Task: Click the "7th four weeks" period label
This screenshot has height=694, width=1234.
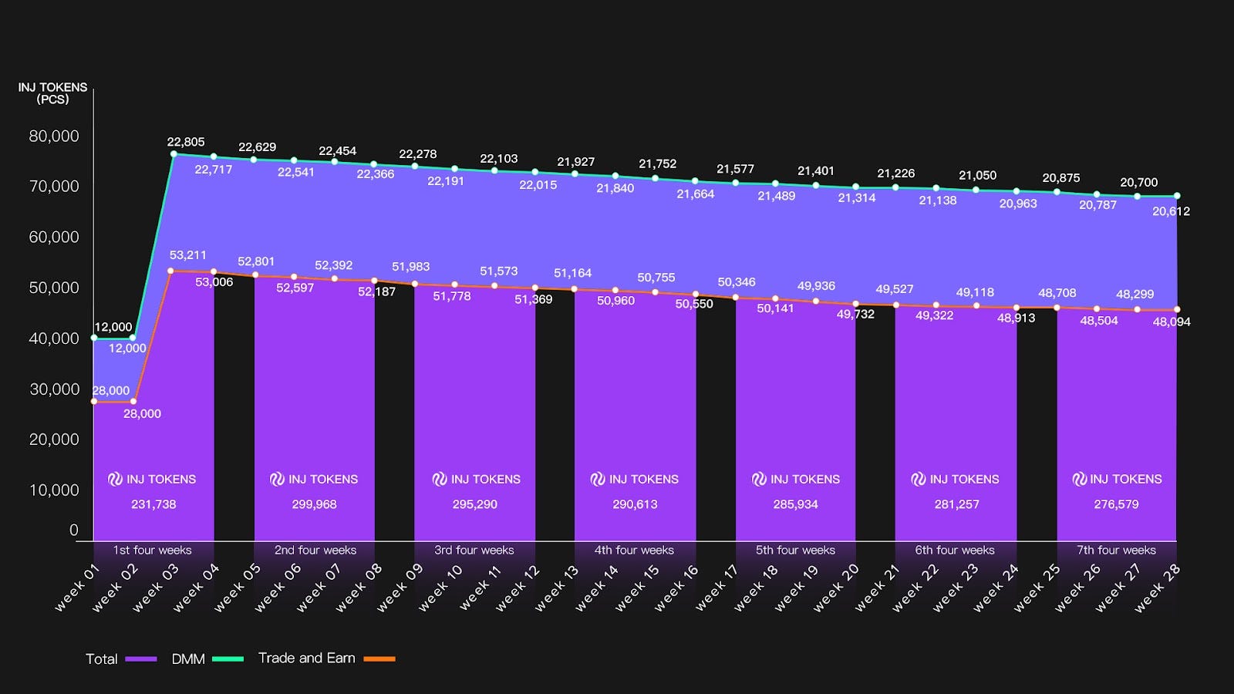Action: pos(1116,550)
